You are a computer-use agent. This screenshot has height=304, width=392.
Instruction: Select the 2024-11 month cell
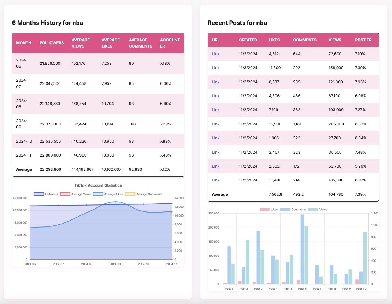click(x=24, y=155)
